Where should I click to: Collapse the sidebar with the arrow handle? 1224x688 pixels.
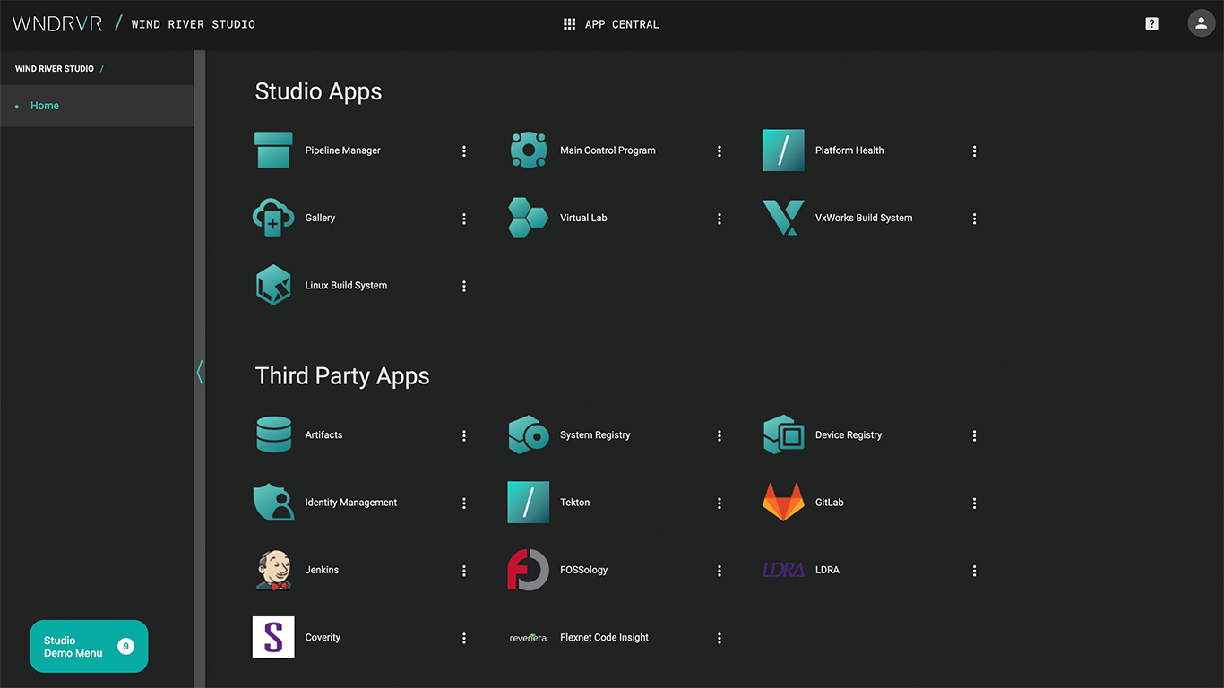[200, 372]
